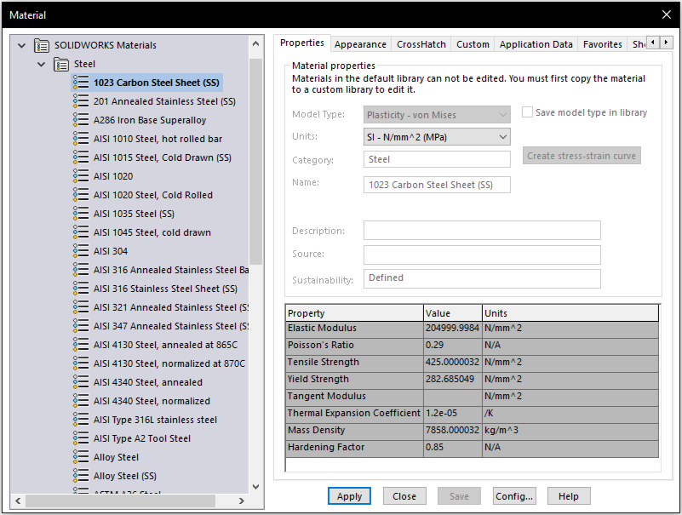Enable Save model type in library checkbox
Viewport: 682px width, 515px height.
(527, 112)
